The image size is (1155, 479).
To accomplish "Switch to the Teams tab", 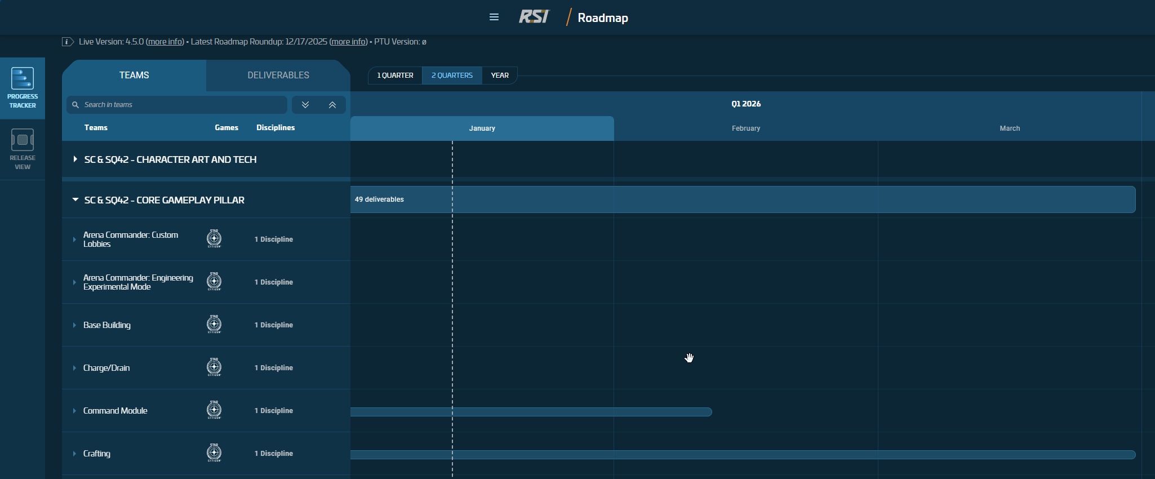I will click(x=134, y=76).
